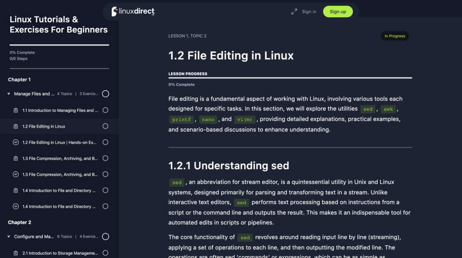
Task: Expand the Configure and Ma... chapter arrow
Action: point(9,236)
